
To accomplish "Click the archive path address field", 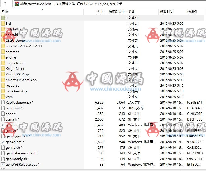I will [110, 4].
